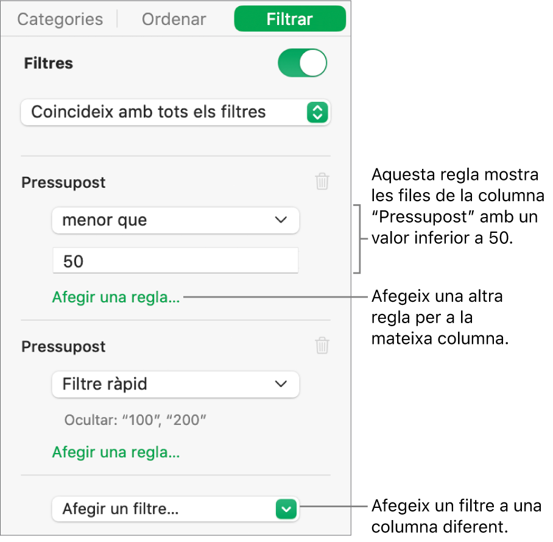The height and width of the screenshot is (542, 553).
Task: Click the chevron arrow beside 'Filtre ràpid'
Action: tap(281, 384)
